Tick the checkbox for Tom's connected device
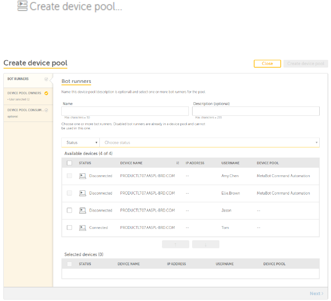 (x=69, y=228)
